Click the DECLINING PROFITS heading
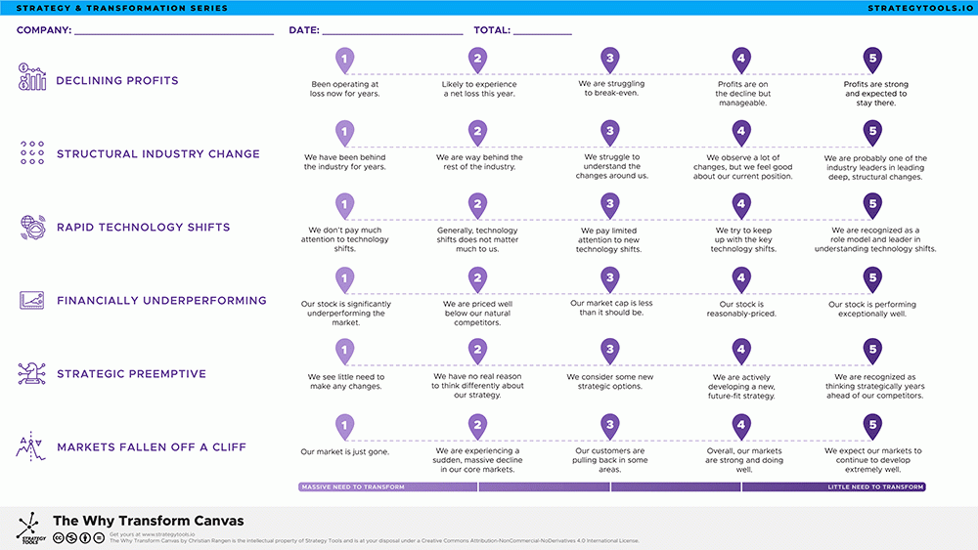 pyautogui.click(x=117, y=80)
